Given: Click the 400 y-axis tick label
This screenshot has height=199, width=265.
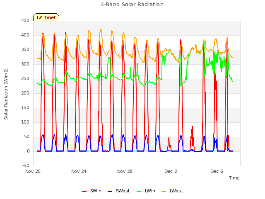Looking at the screenshot, I should point(25,35).
